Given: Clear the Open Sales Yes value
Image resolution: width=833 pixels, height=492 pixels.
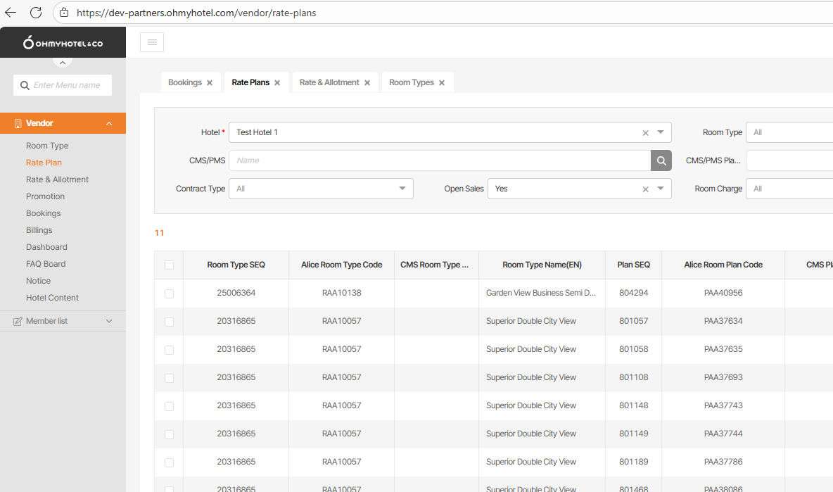Looking at the screenshot, I should point(645,189).
